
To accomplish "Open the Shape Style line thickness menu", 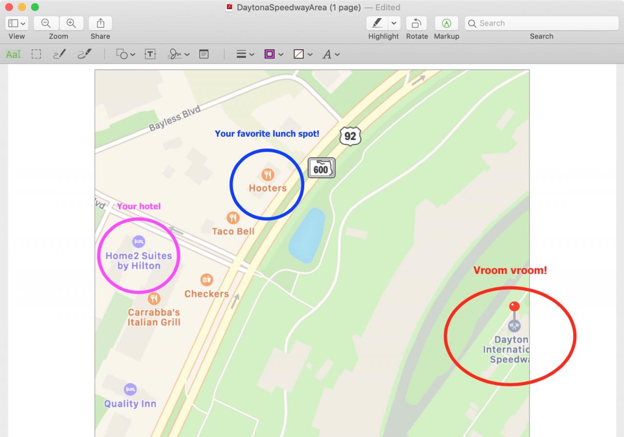I will tap(245, 55).
